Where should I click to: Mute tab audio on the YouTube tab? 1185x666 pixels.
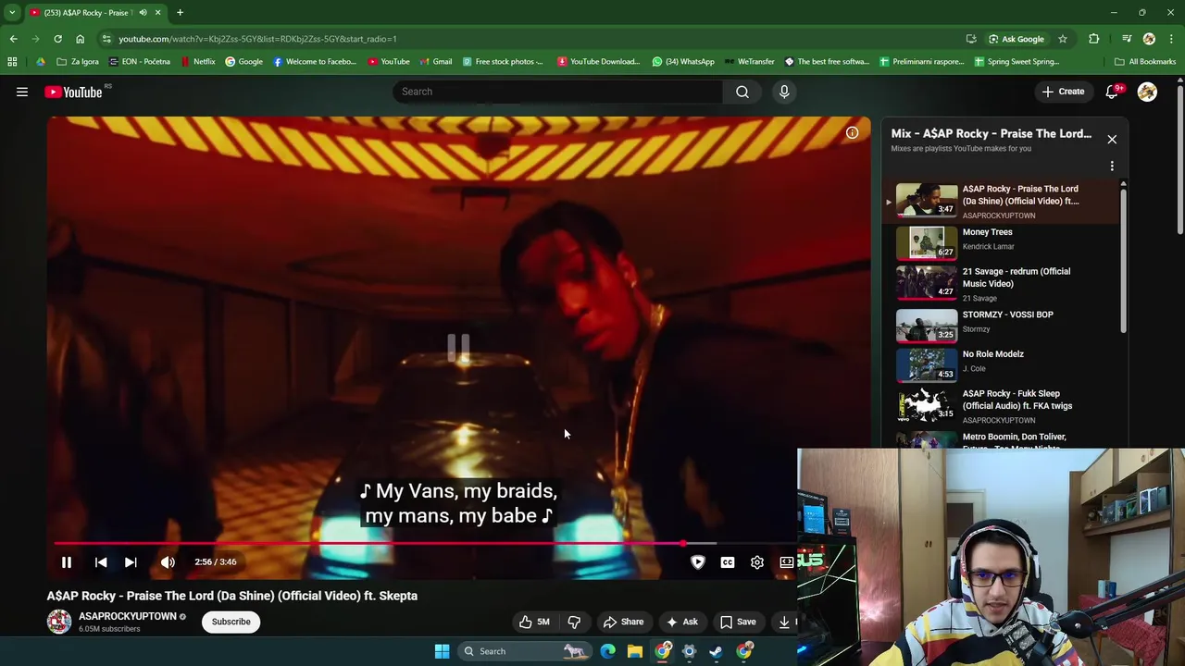click(x=143, y=13)
